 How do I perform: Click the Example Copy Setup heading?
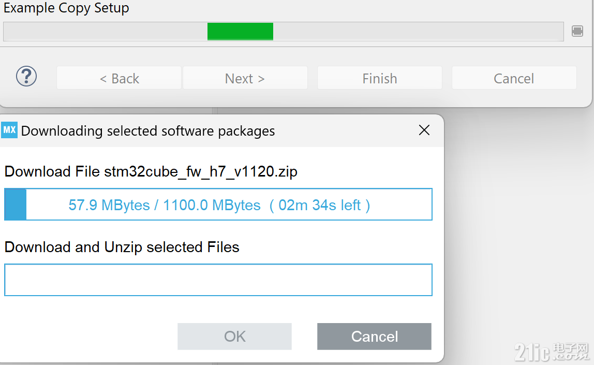[66, 8]
